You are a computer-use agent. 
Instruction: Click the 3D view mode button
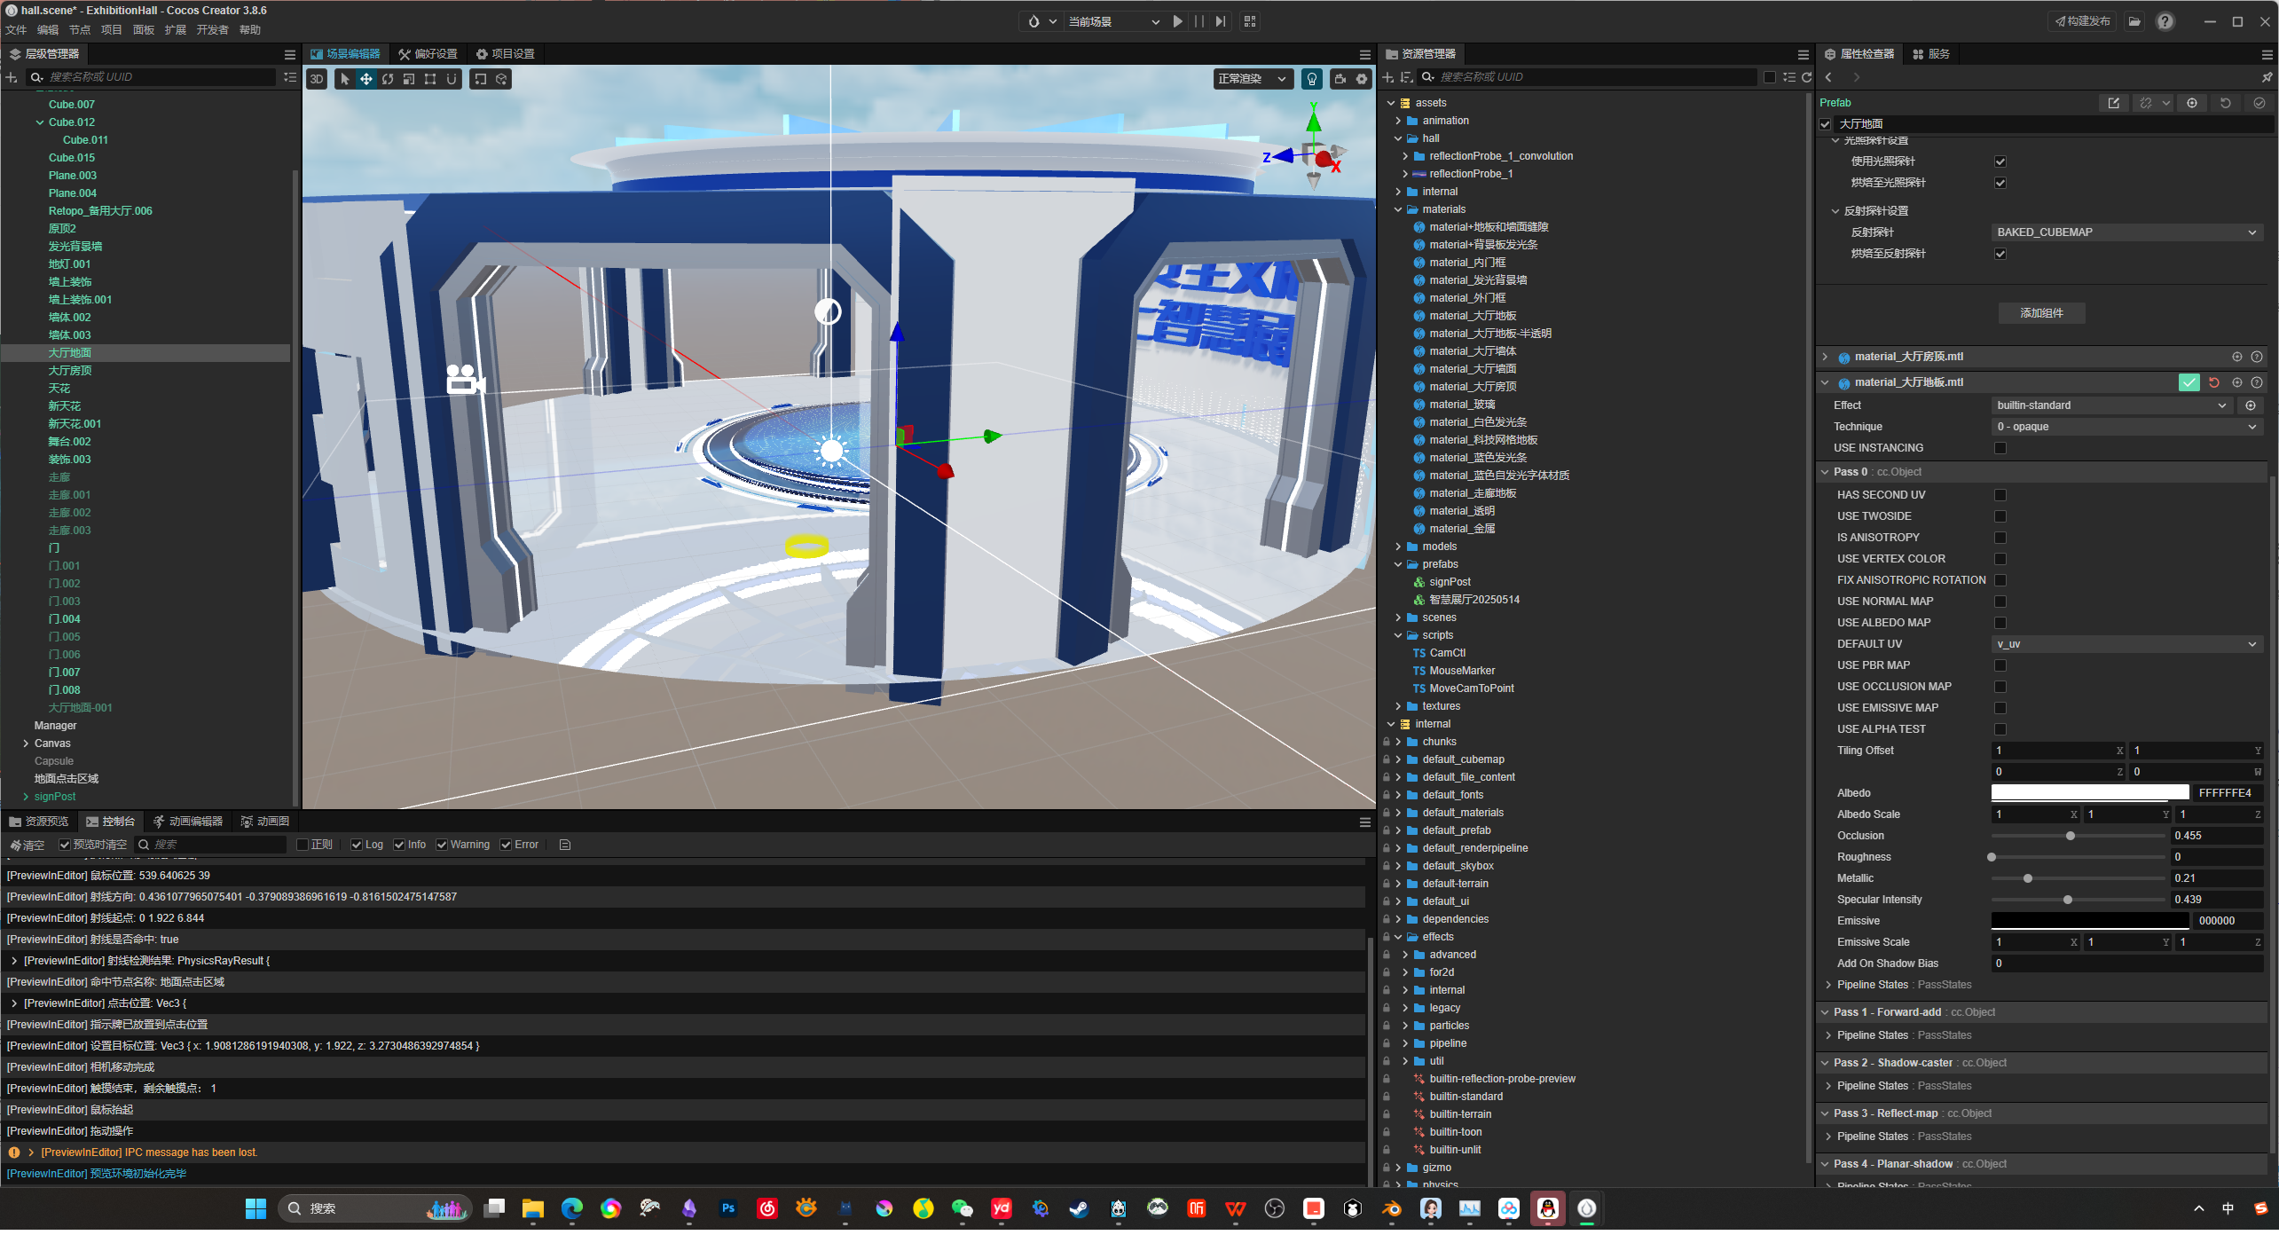317,79
